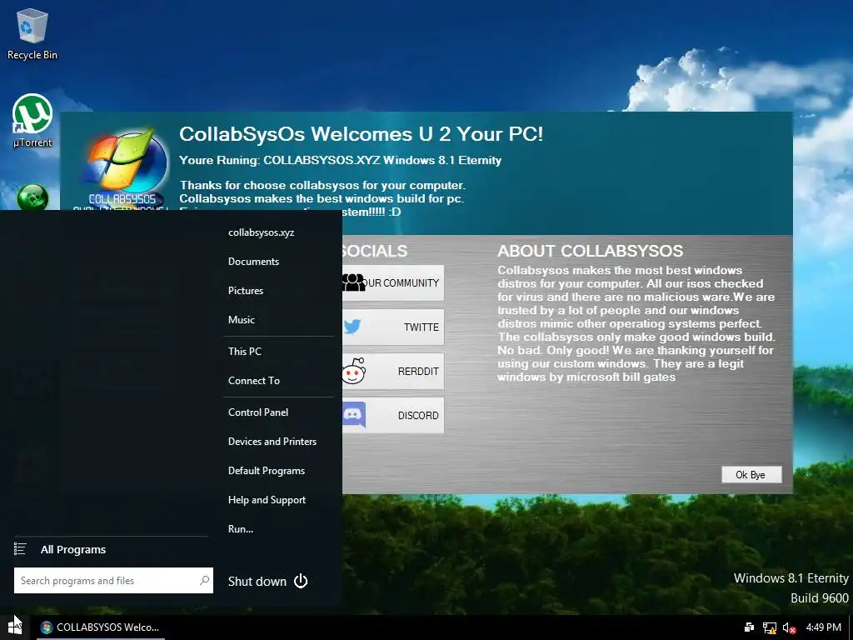853x640 pixels.
Task: Dismiss the welcome window with Ok Bye
Action: point(751,474)
